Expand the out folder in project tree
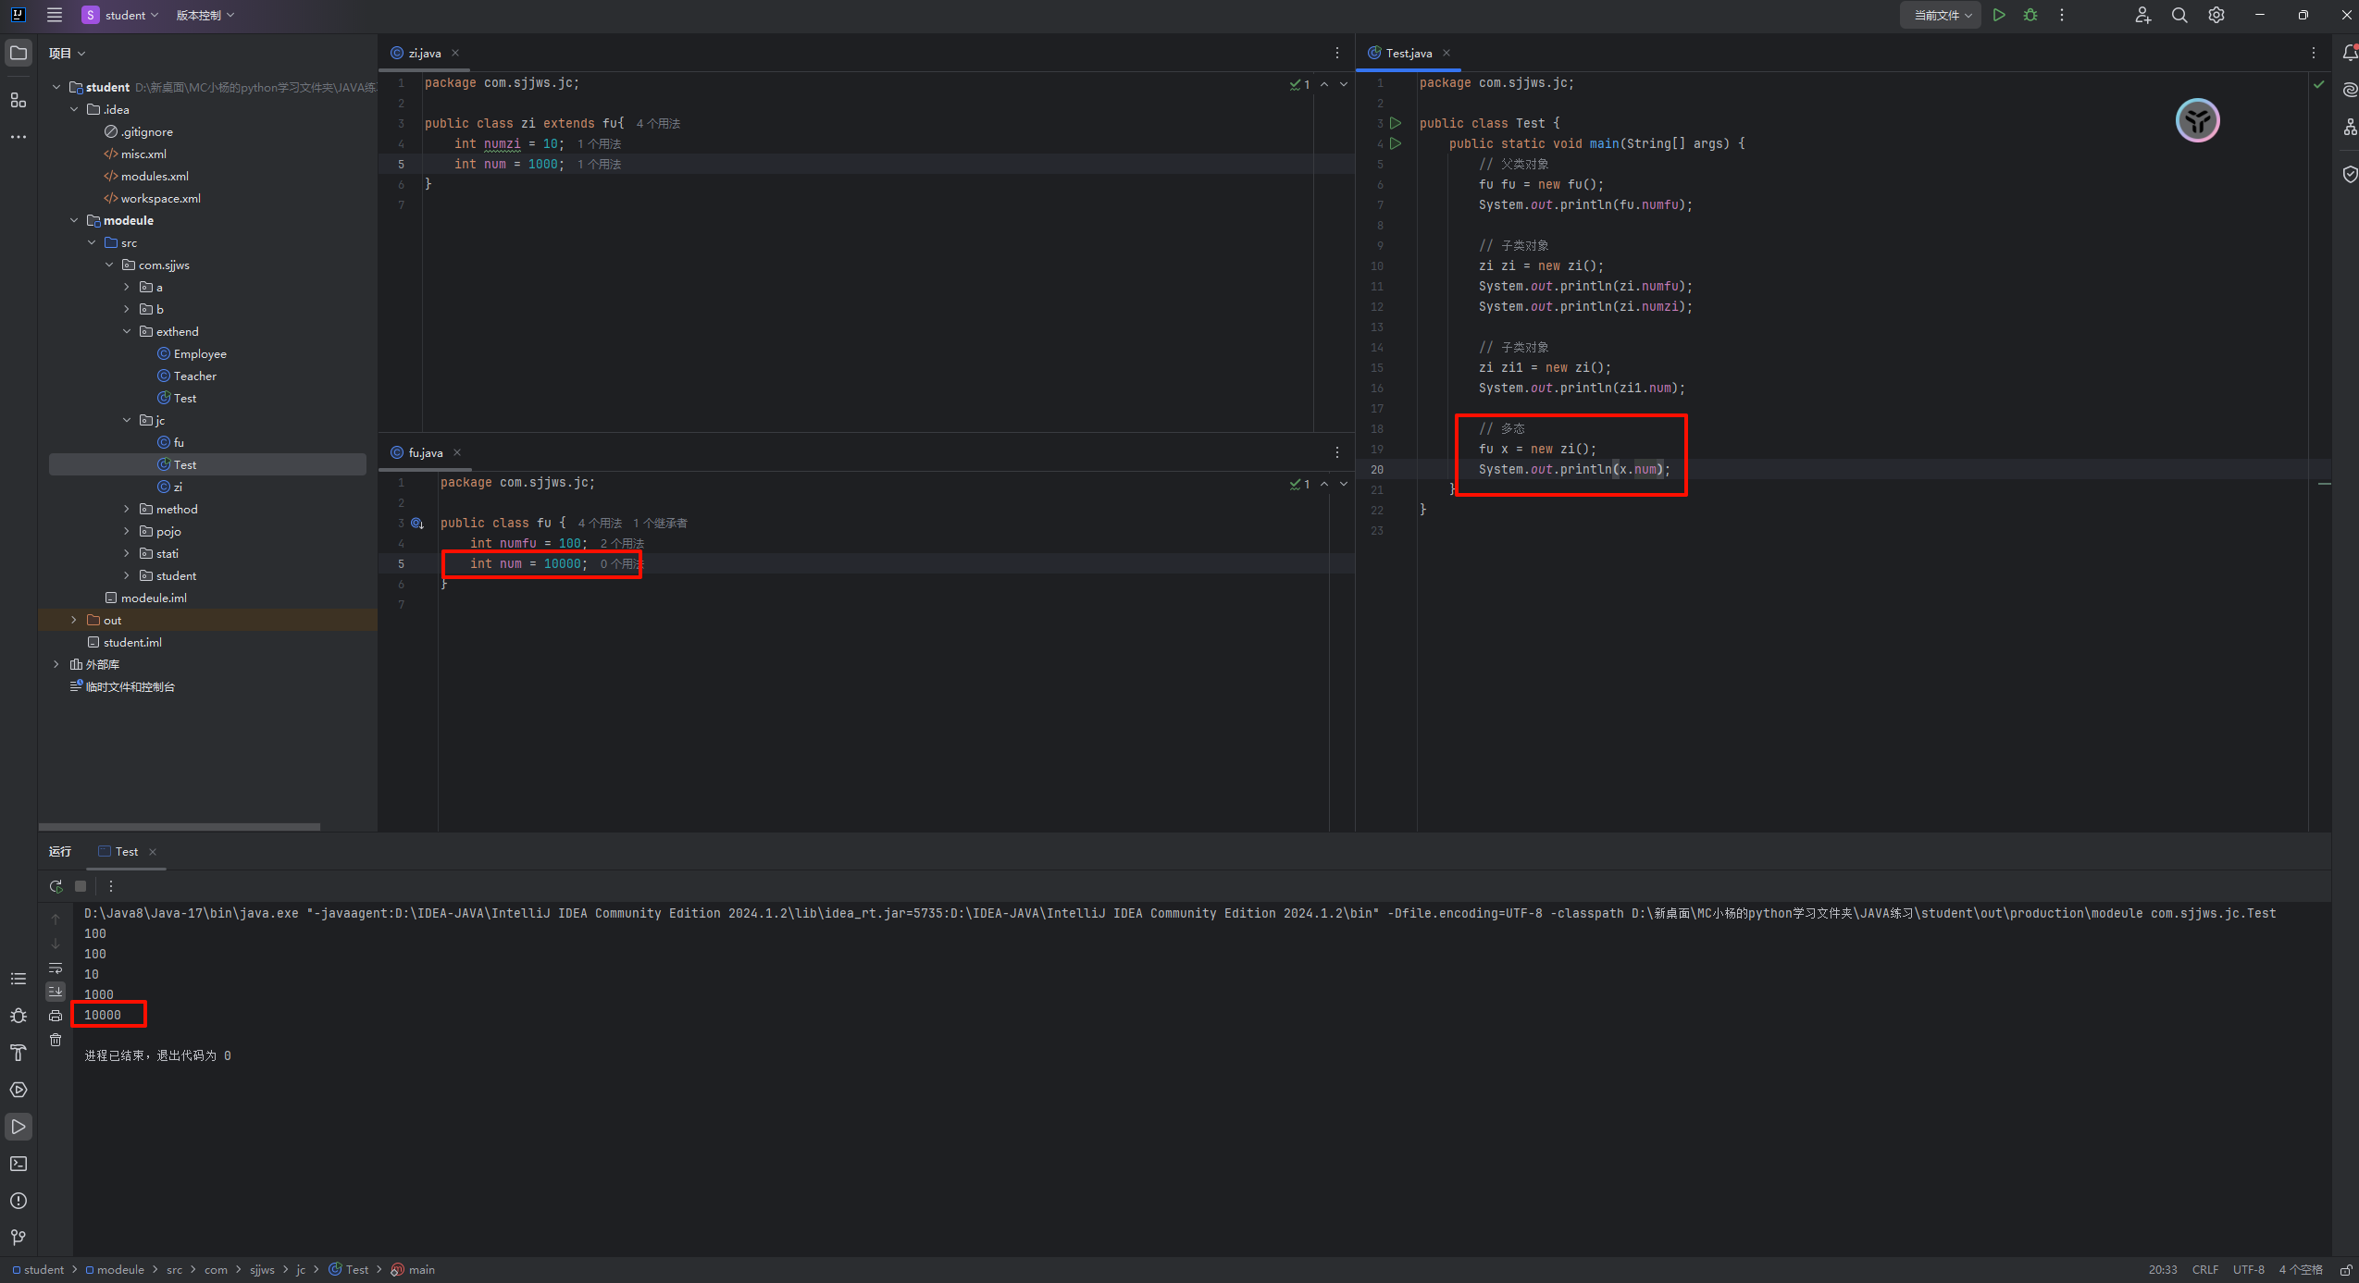The image size is (2359, 1283). click(x=74, y=620)
